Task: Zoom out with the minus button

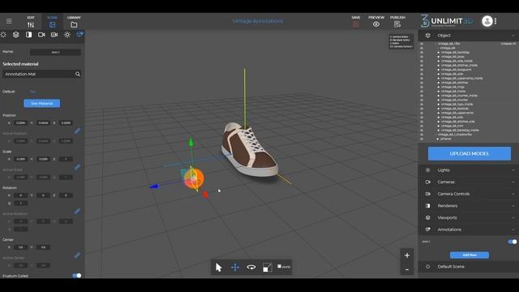Action: coord(407,270)
